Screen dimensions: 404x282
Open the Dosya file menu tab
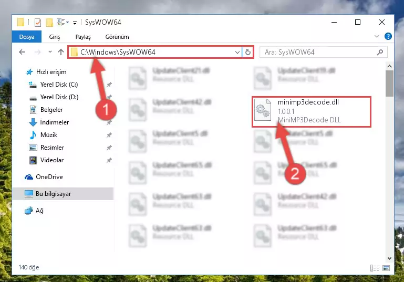pos(27,37)
